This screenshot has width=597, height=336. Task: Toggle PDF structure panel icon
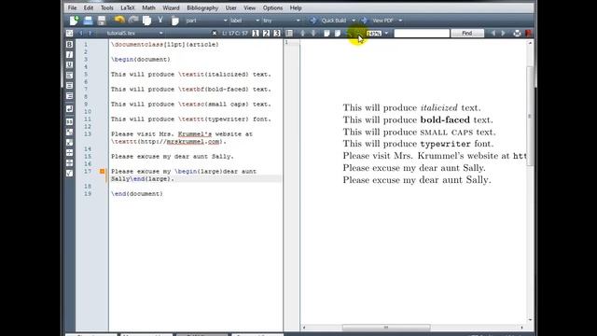[x=289, y=34]
